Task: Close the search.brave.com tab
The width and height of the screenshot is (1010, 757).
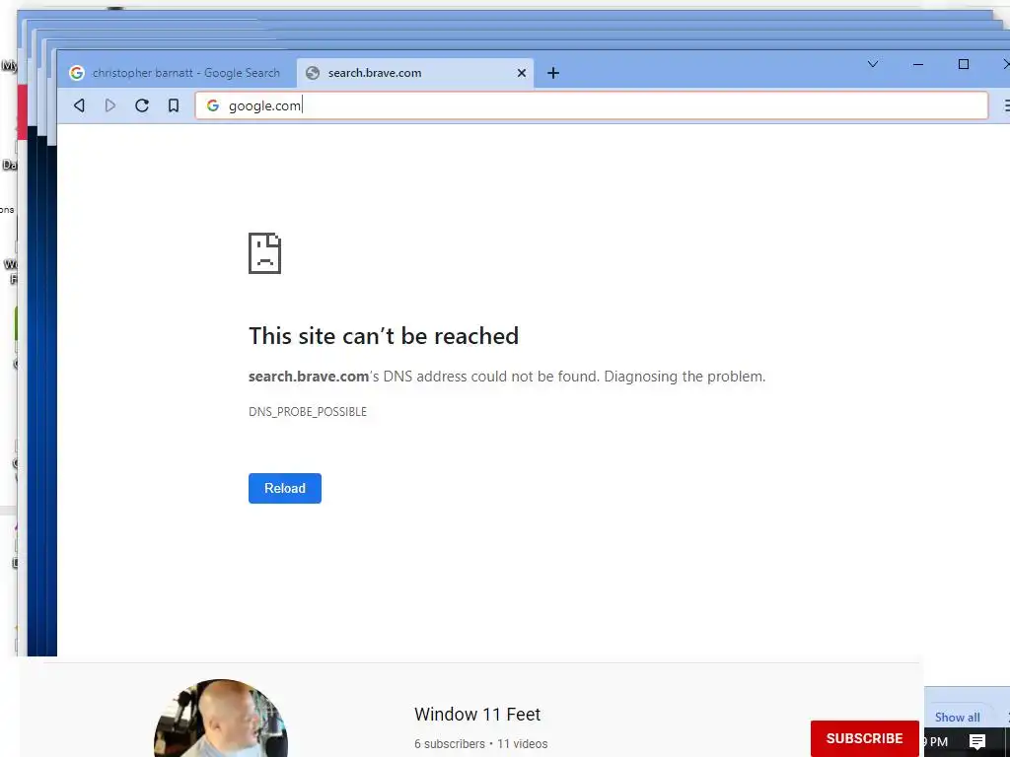Action: point(522,73)
